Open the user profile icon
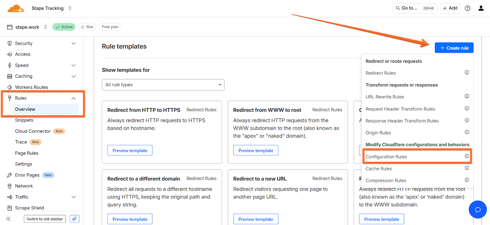The width and height of the screenshot is (490, 225). pyautogui.click(x=481, y=8)
